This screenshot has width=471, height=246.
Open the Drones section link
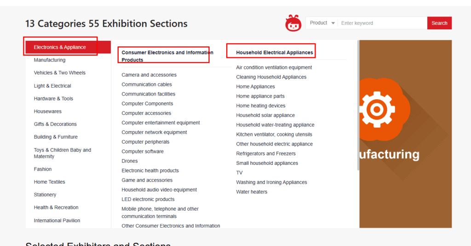click(129, 161)
